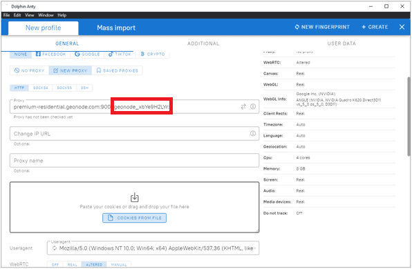Image resolution: width=412 pixels, height=269 pixels.
Task: Click the check proxy arrows icon
Action: pos(243,107)
